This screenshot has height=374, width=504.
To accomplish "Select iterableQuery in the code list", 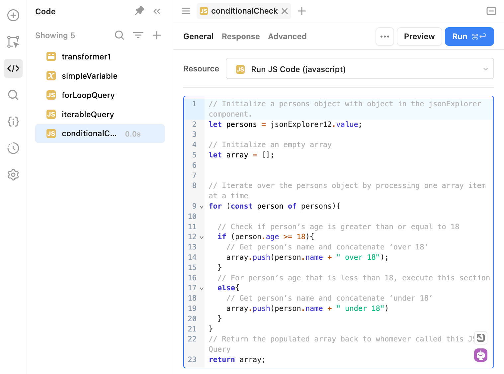I will click(x=100, y=114).
